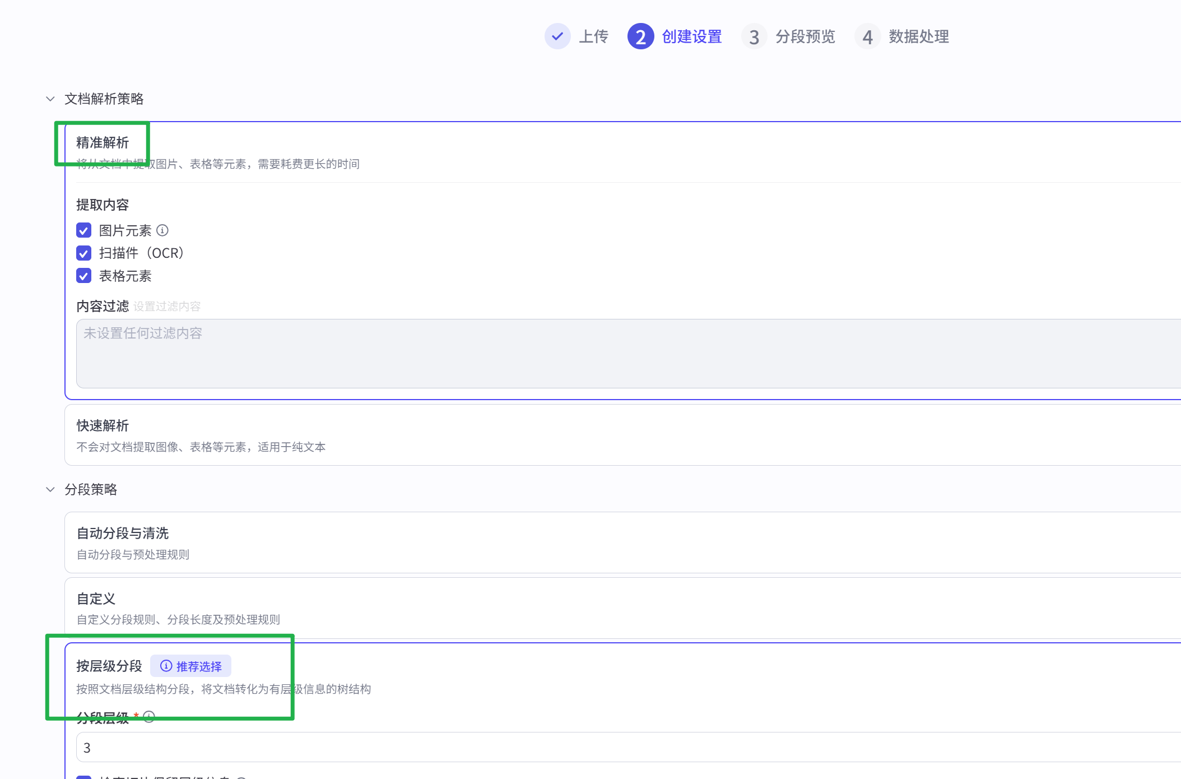
Task: Click info icon beside 分段层级 label
Action: click(x=149, y=717)
